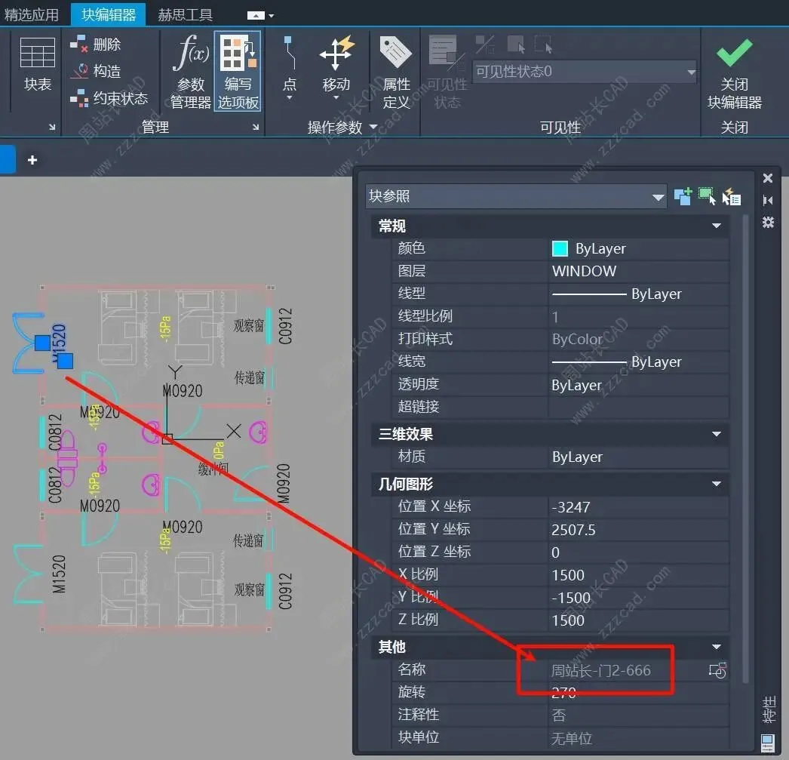Click the 材质 ByLayer value

pos(638,457)
